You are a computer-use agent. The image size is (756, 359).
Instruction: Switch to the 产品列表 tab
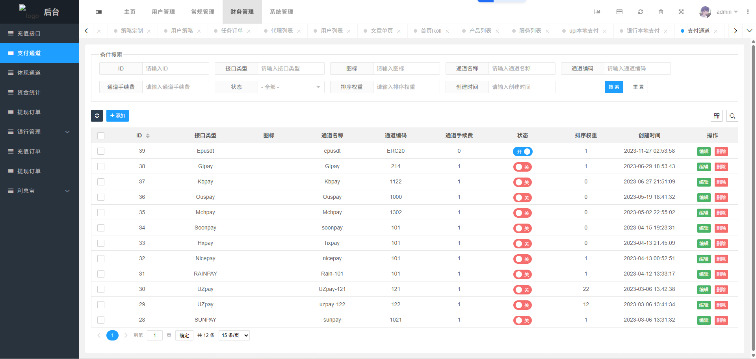(x=480, y=31)
